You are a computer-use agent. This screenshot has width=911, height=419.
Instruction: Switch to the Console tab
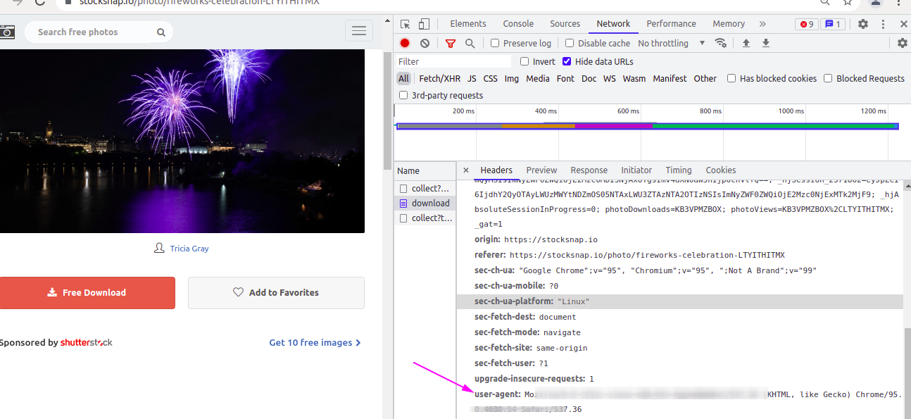518,24
